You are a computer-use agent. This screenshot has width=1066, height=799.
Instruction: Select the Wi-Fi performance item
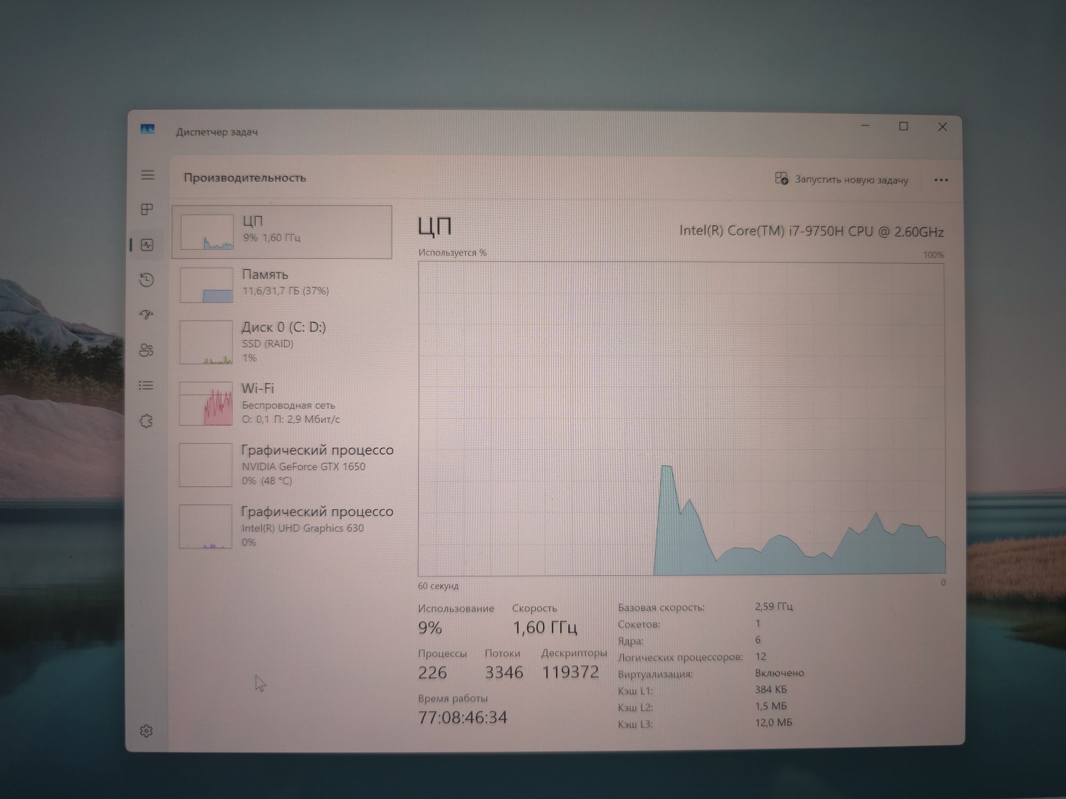tap(282, 403)
